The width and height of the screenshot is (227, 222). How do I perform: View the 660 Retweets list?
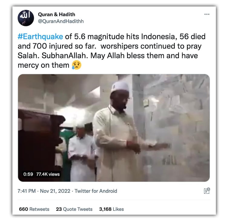click(34, 209)
